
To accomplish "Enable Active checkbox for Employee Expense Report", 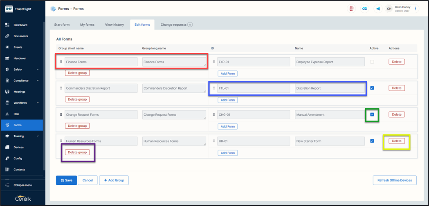I will (372, 62).
